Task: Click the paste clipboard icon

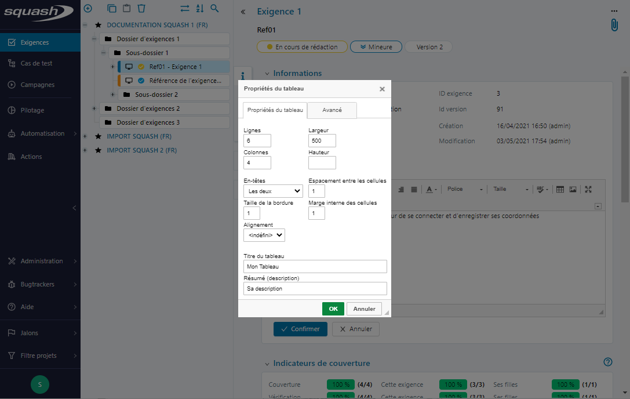Action: pos(126,9)
